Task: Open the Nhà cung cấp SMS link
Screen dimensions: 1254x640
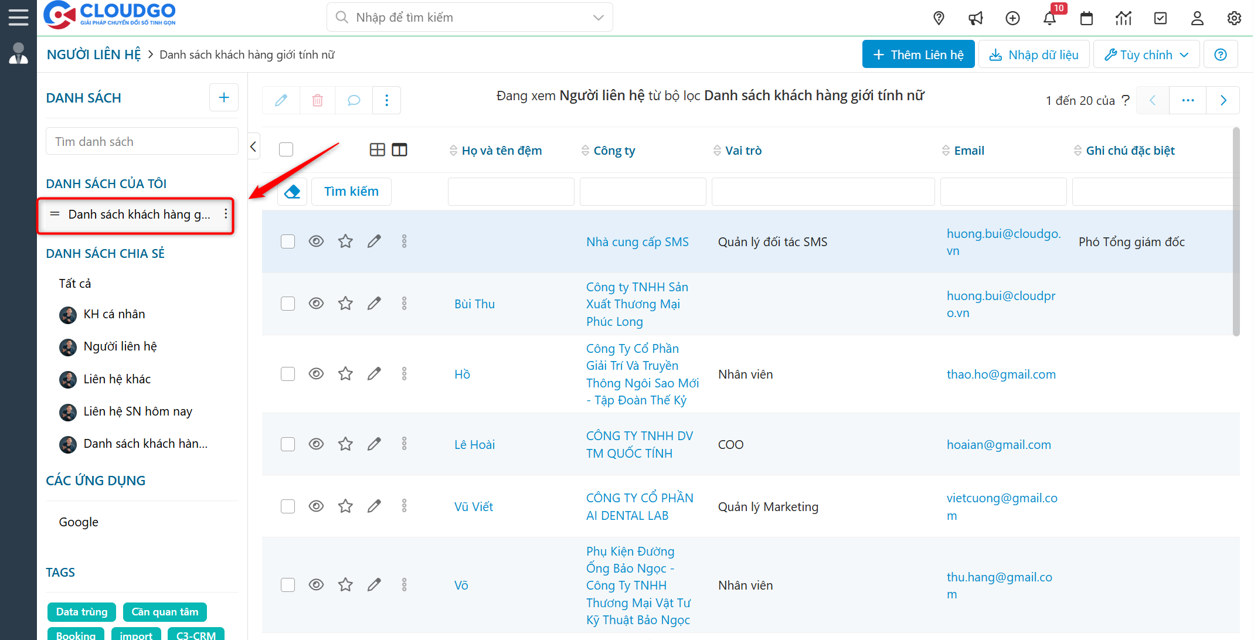Action: (637, 242)
